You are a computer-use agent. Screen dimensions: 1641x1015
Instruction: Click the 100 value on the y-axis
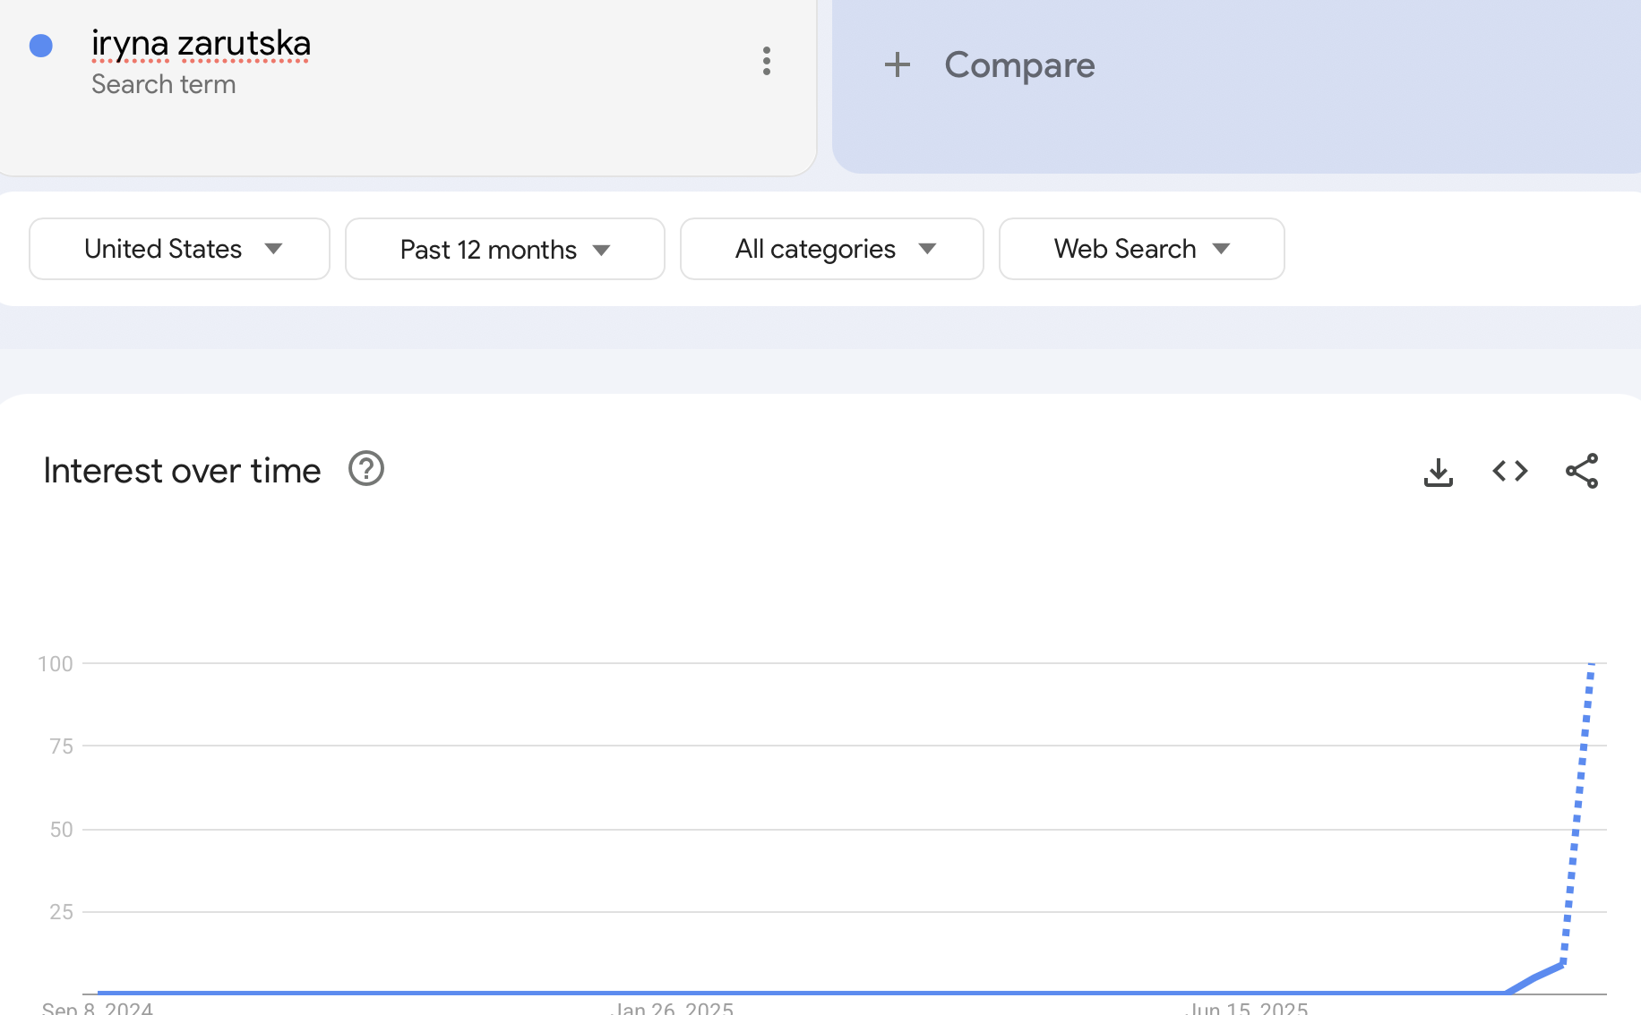coord(56,663)
